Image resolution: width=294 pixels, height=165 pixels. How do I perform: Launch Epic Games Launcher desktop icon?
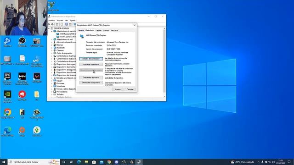point(7,78)
